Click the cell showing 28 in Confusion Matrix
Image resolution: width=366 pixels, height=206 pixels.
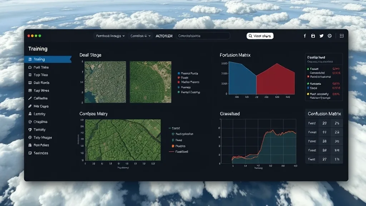337,132
